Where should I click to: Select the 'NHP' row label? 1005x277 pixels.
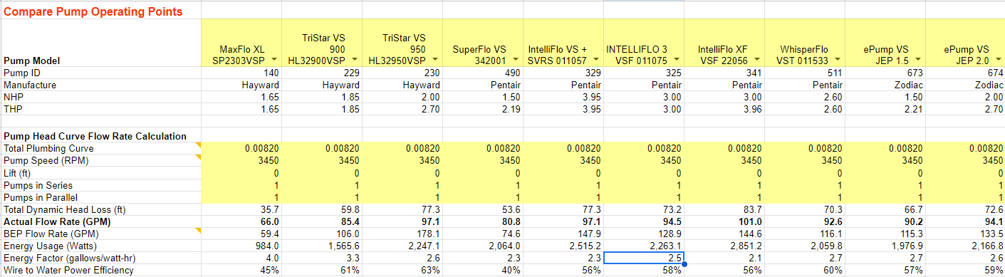tap(13, 97)
